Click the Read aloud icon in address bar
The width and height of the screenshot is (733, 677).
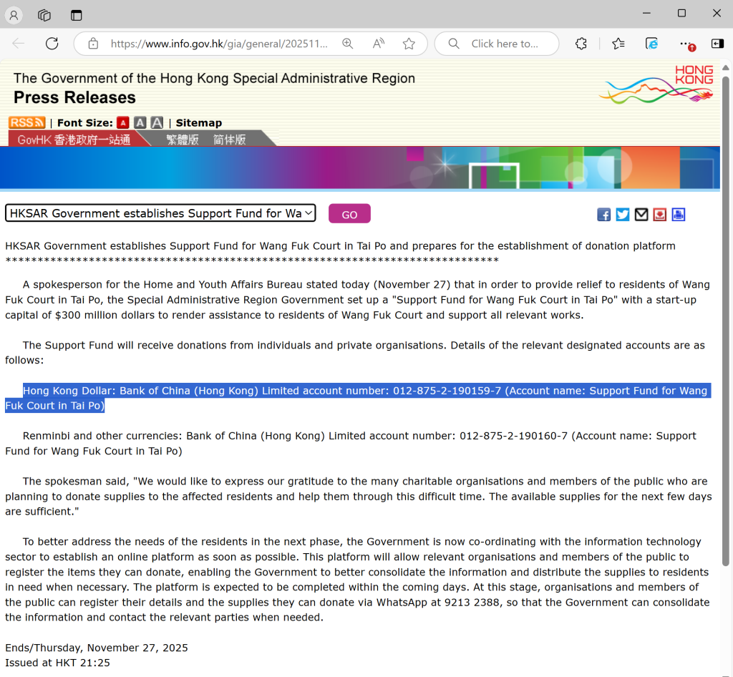point(379,44)
